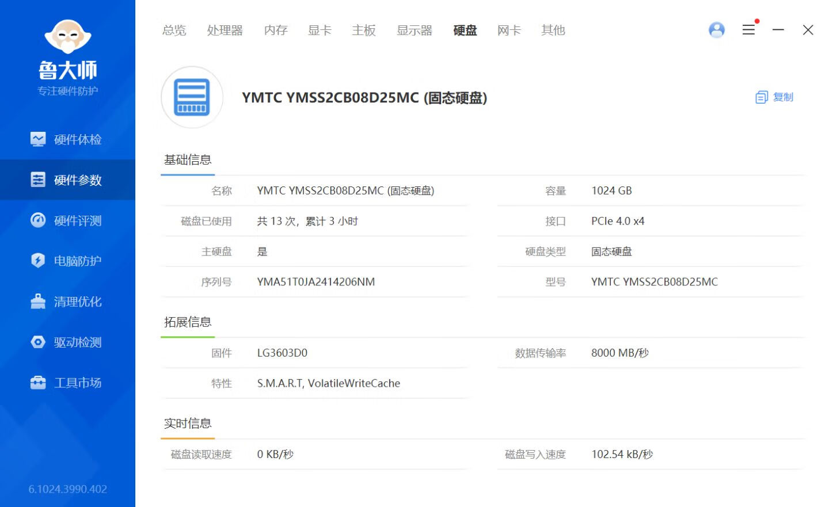Click the user account avatar icon
The width and height of the screenshot is (829, 507).
tap(716, 30)
